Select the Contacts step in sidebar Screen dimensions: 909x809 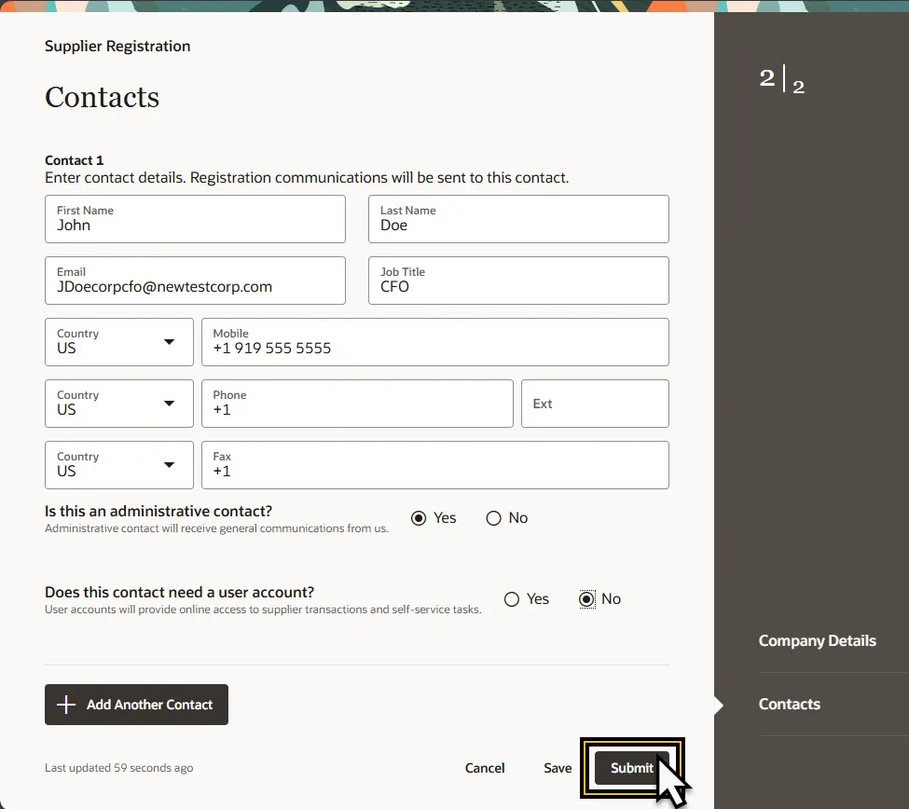pyautogui.click(x=789, y=705)
